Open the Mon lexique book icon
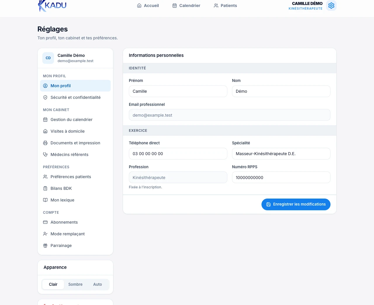374x305 pixels. pos(45,200)
